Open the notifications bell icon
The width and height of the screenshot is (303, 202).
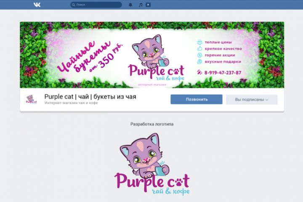tap(130, 5)
